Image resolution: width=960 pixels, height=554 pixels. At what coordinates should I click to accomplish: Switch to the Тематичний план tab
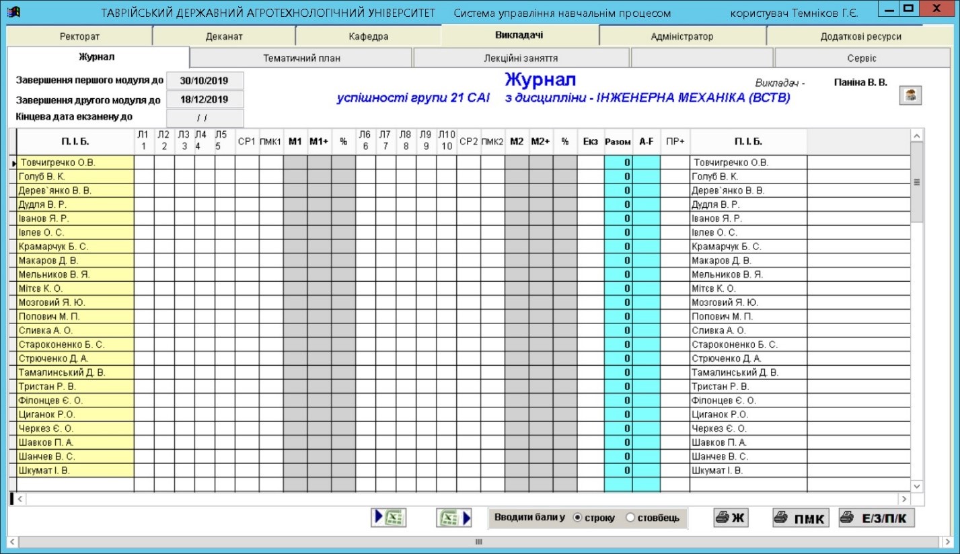click(301, 58)
